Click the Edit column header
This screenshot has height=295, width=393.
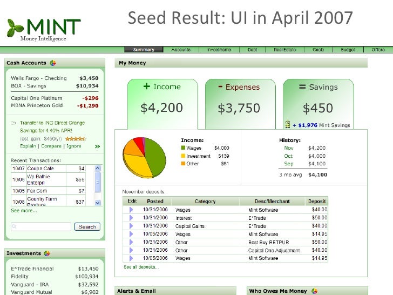pos(132,201)
